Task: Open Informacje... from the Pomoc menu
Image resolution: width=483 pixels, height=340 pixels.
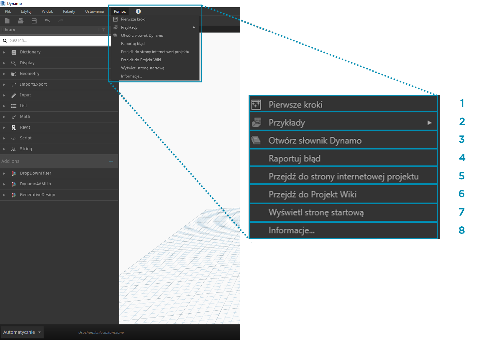Action: 155,76
